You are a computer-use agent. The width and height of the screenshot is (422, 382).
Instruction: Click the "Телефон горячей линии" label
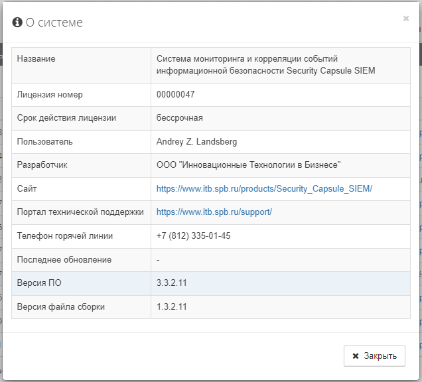point(65,236)
